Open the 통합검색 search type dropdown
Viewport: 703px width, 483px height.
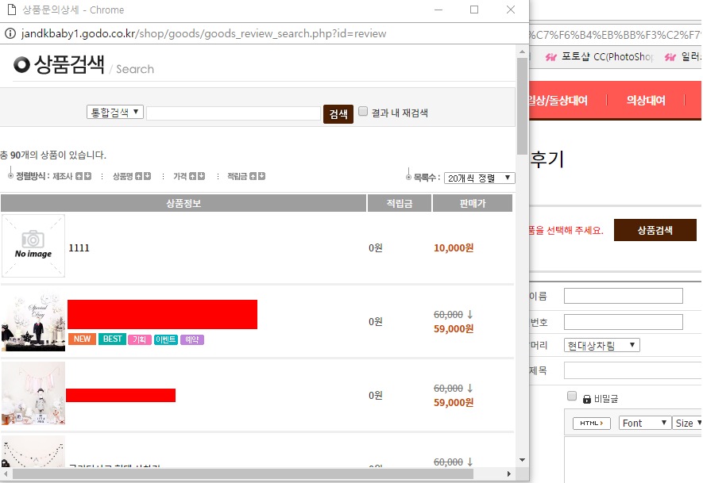tap(114, 113)
